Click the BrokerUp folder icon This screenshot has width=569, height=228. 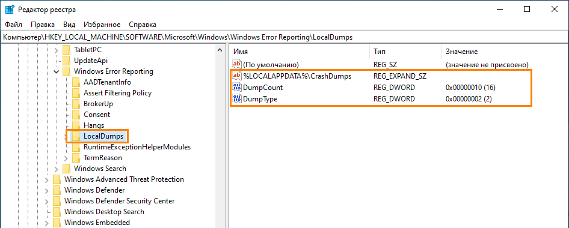[x=76, y=104]
